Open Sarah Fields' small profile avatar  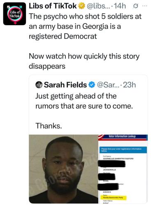click(39, 85)
